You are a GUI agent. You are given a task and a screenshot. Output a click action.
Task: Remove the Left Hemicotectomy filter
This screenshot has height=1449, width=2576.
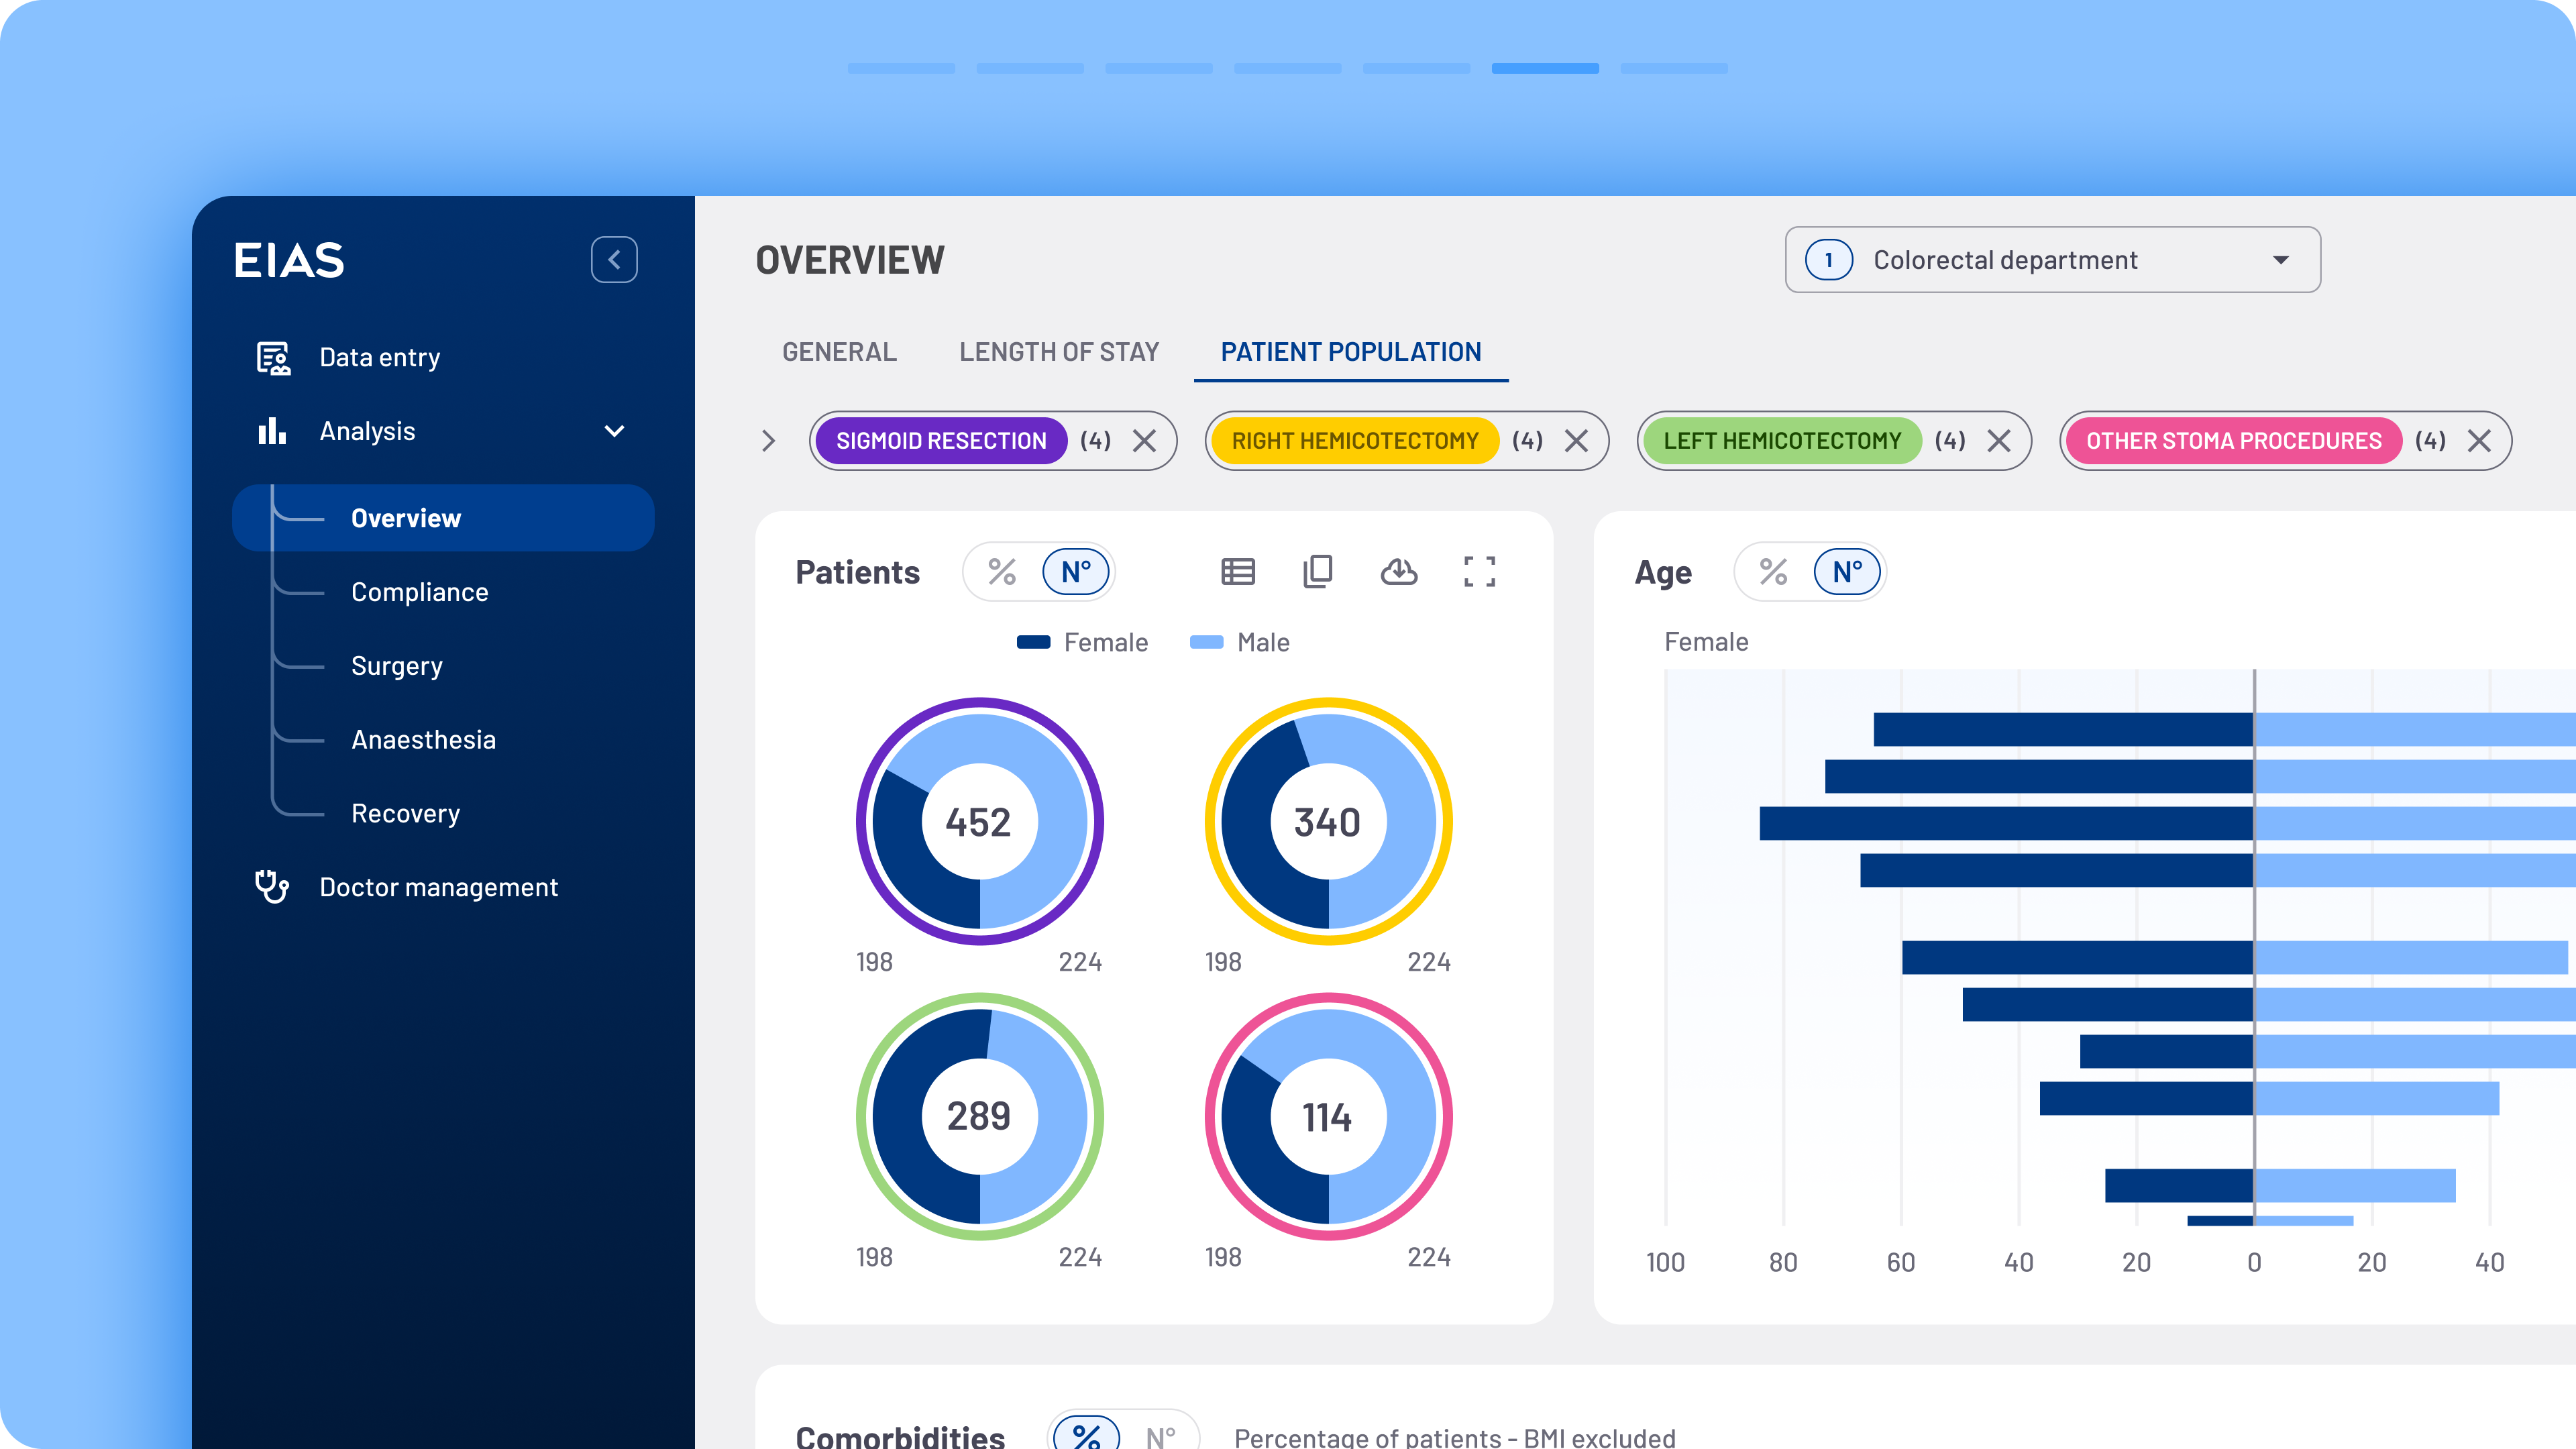(1999, 441)
